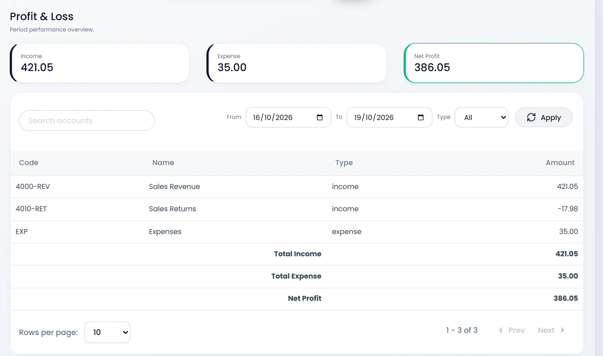
Task: Click the EXP account code
Action: tap(21, 232)
